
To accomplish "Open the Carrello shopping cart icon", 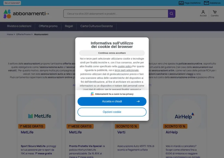I will [x=214, y=12].
